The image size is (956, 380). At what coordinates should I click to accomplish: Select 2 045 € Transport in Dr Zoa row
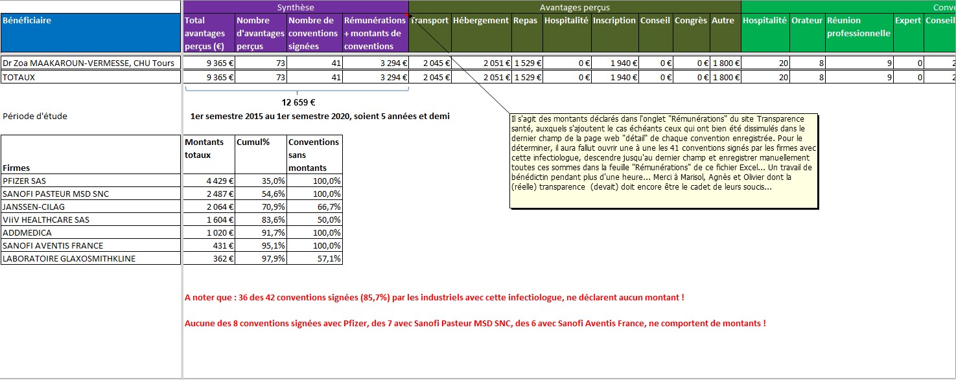click(x=430, y=63)
